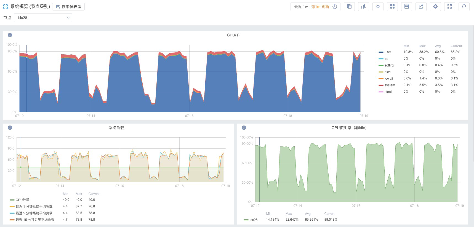Click 07-14 label on CPU(s) axis
Viewport: 474px width, 227px height.
(91, 116)
